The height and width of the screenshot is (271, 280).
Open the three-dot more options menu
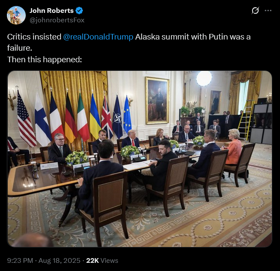pyautogui.click(x=268, y=11)
